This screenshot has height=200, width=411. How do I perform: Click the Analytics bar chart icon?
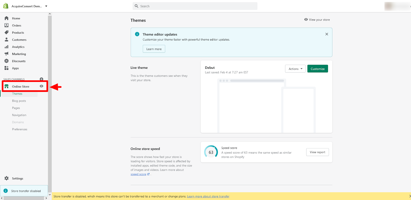pyautogui.click(x=7, y=47)
